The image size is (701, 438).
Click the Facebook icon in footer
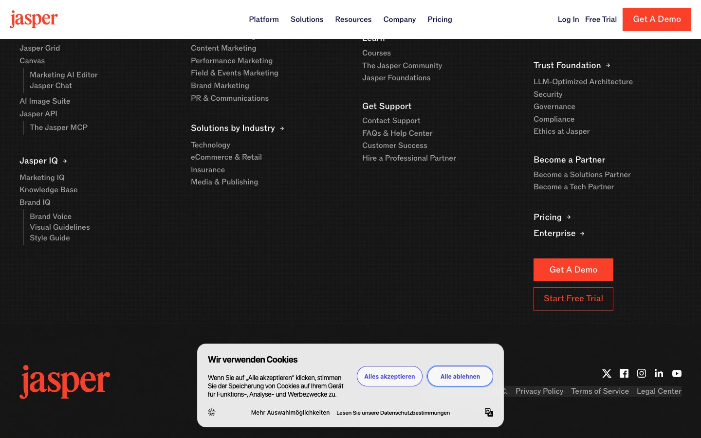tap(624, 373)
